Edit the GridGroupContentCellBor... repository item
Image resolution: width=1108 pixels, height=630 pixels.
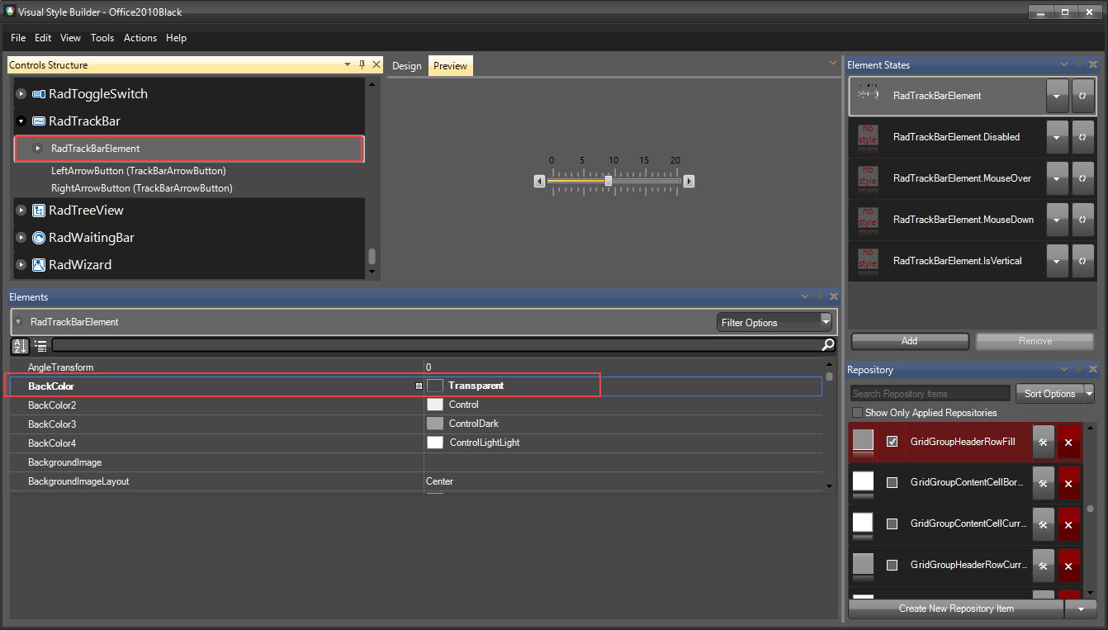(x=1044, y=483)
